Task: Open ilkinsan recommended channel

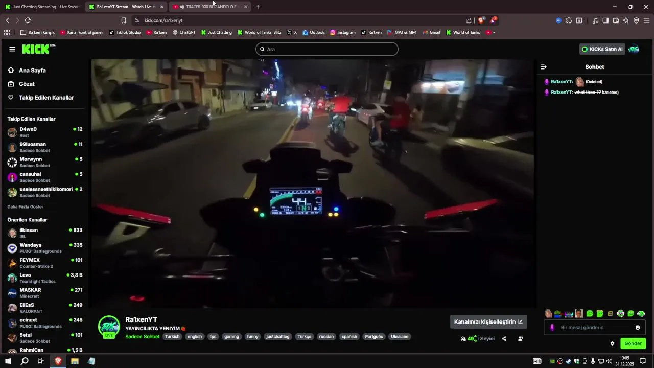Action: tap(45, 233)
